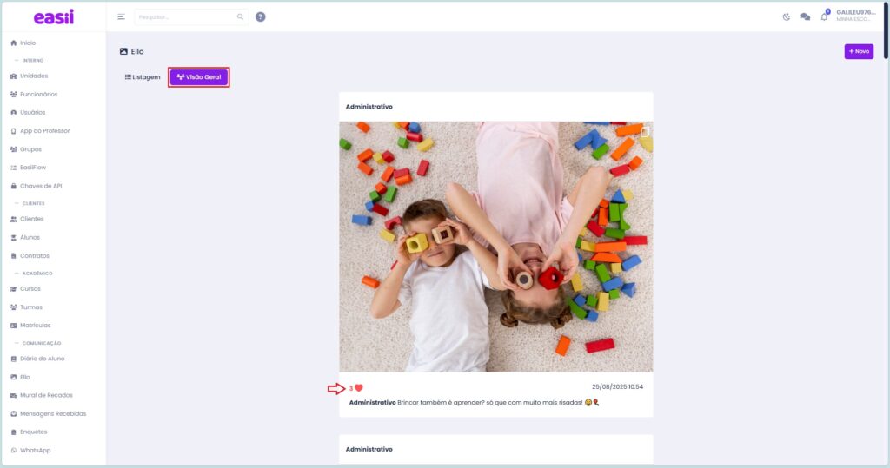This screenshot has width=890, height=468.
Task: Open the help question mark icon
Action: 261,16
